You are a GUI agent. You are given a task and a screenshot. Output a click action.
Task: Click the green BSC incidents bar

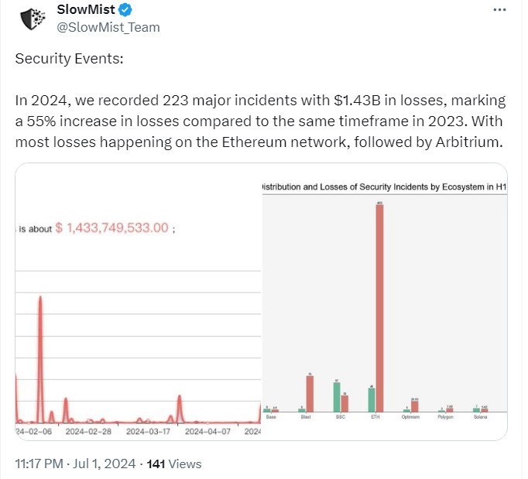coord(337,396)
